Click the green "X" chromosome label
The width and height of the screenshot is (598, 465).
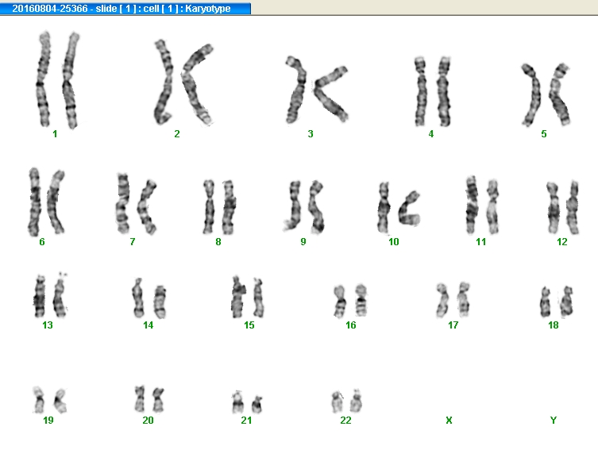click(449, 421)
